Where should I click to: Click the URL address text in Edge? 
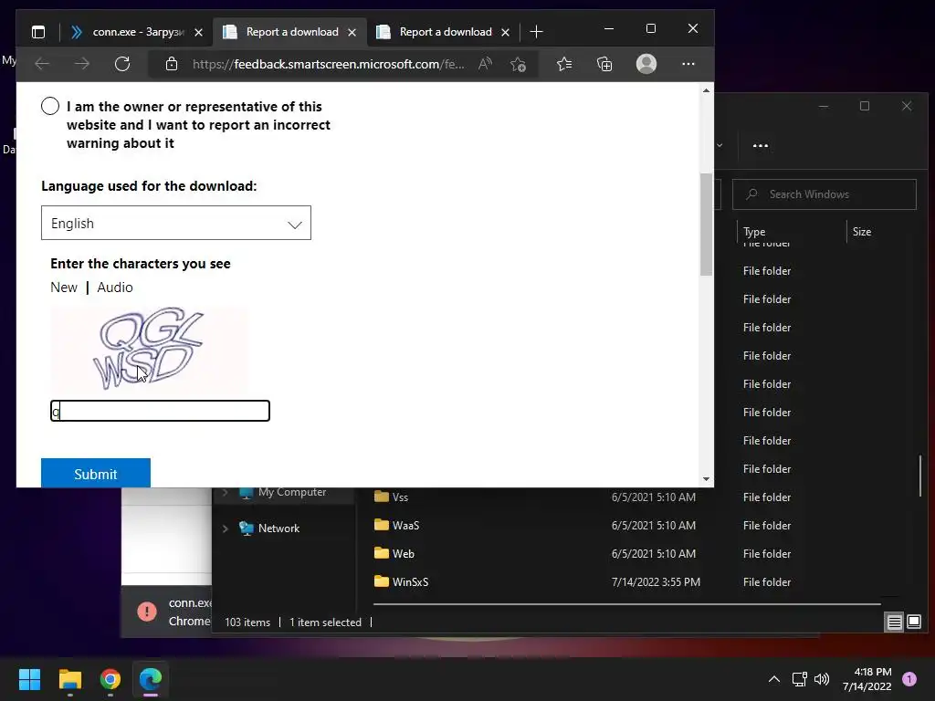(328, 64)
